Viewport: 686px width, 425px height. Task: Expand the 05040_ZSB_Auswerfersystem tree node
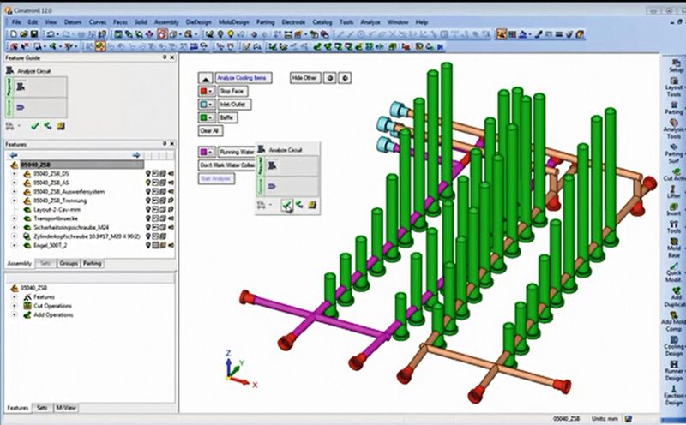click(x=15, y=192)
